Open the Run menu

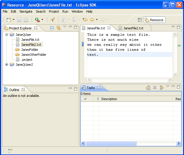(65, 11)
